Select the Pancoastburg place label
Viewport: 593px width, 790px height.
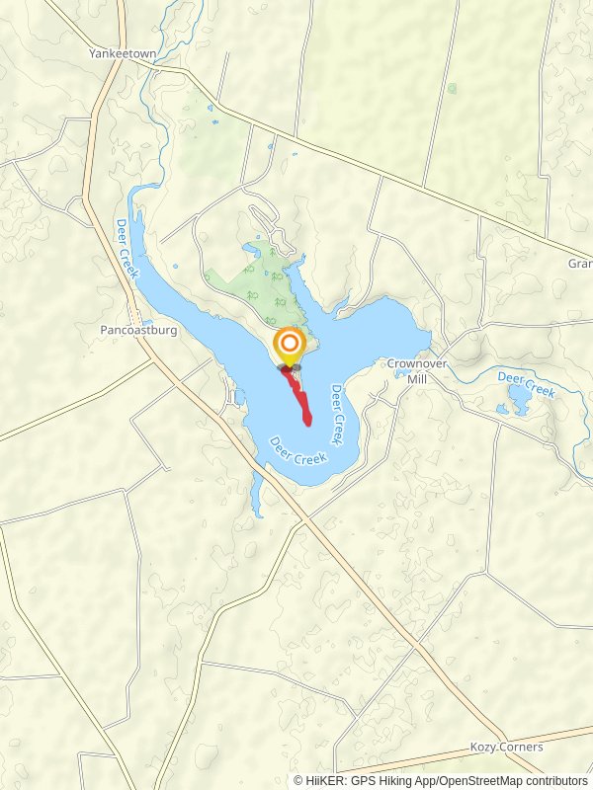click(138, 330)
